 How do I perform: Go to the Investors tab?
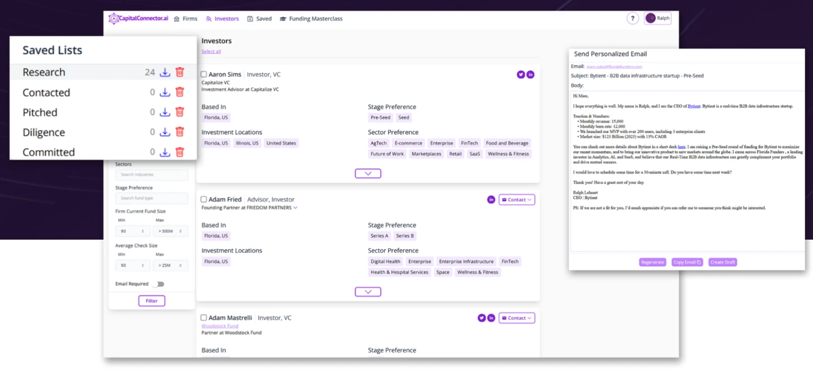[222, 19]
